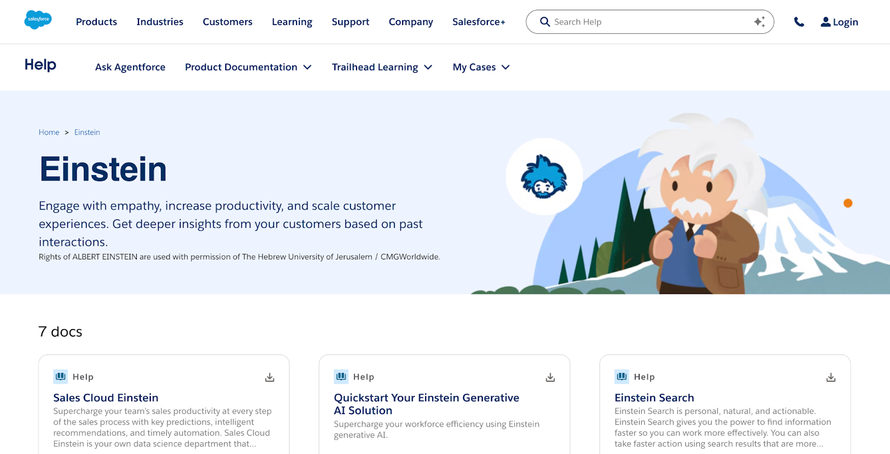The image size is (890, 454).
Task: Click the Einstein page heading
Action: point(103,169)
